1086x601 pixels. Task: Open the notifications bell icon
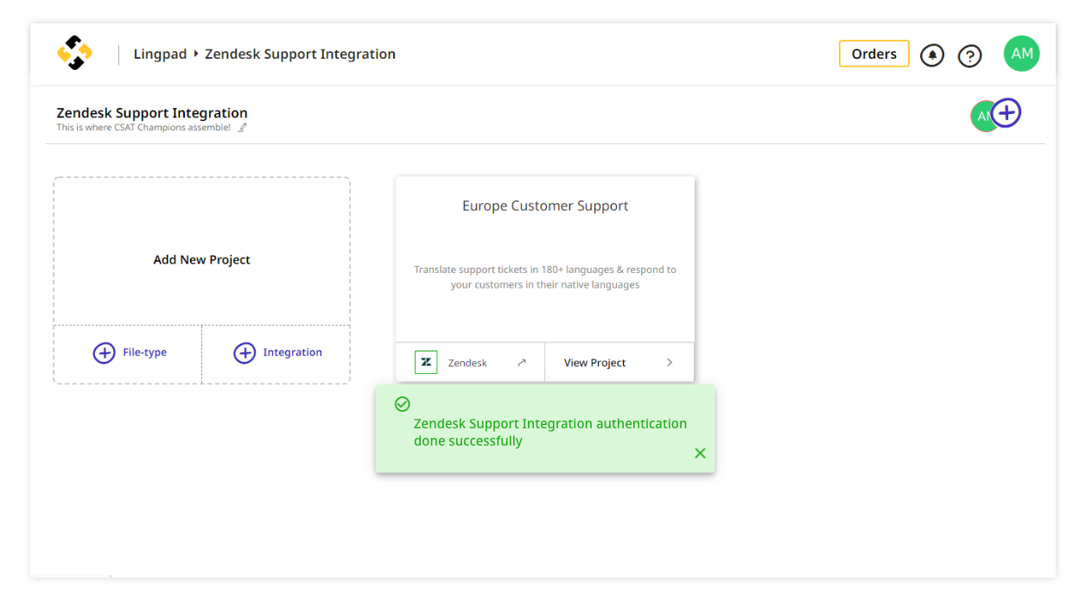click(932, 55)
